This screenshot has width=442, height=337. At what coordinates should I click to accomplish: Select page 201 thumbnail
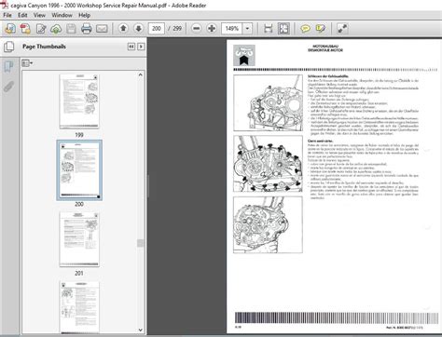click(x=79, y=239)
